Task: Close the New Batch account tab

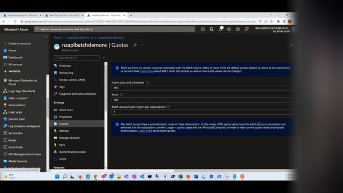Action: (x=83, y=16)
